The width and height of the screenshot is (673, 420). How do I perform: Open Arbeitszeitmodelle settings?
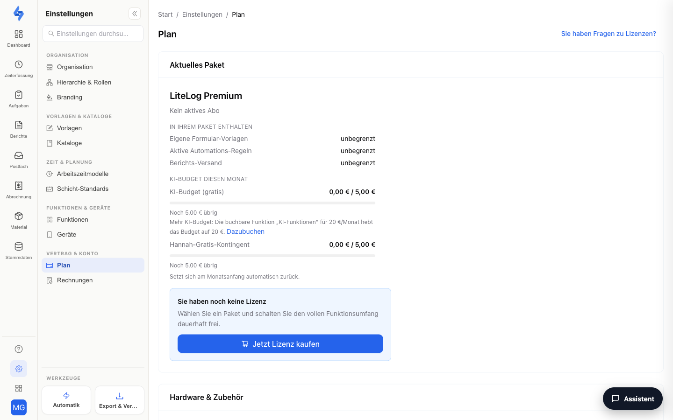pos(93,174)
